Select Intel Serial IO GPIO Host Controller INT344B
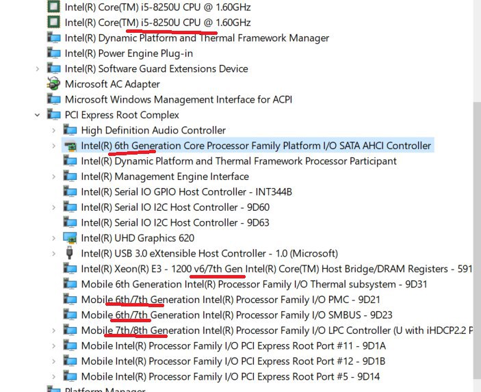 point(187,192)
